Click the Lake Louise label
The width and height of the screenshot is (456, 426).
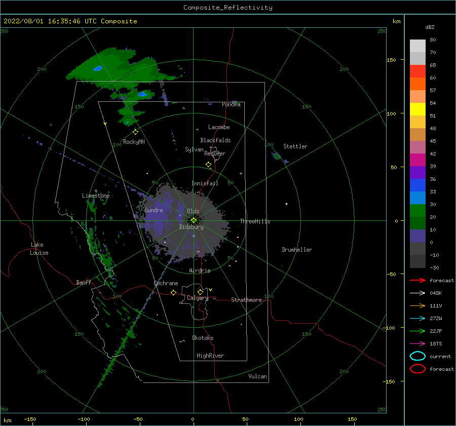[39, 249]
